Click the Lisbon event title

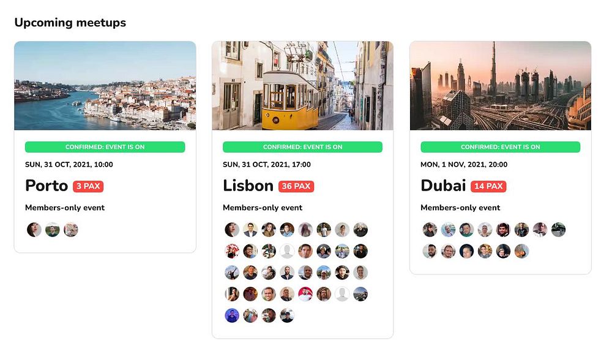(x=248, y=186)
